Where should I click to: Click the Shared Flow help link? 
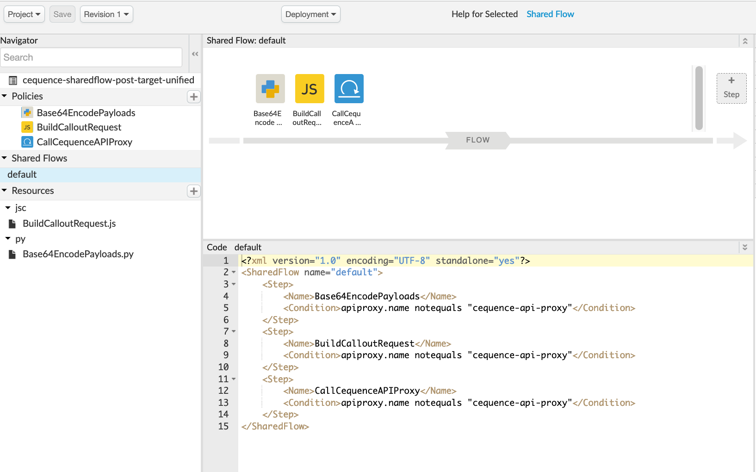pyautogui.click(x=550, y=14)
